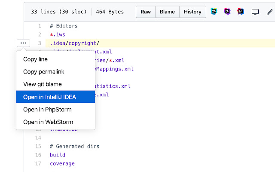The width and height of the screenshot is (275, 172).
Task: Select View git blame option
Action: click(x=43, y=84)
